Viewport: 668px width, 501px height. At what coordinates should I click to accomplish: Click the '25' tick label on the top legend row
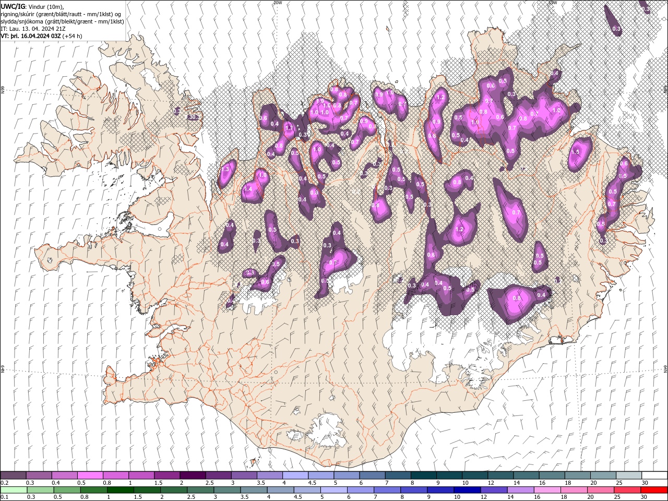(x=618, y=483)
